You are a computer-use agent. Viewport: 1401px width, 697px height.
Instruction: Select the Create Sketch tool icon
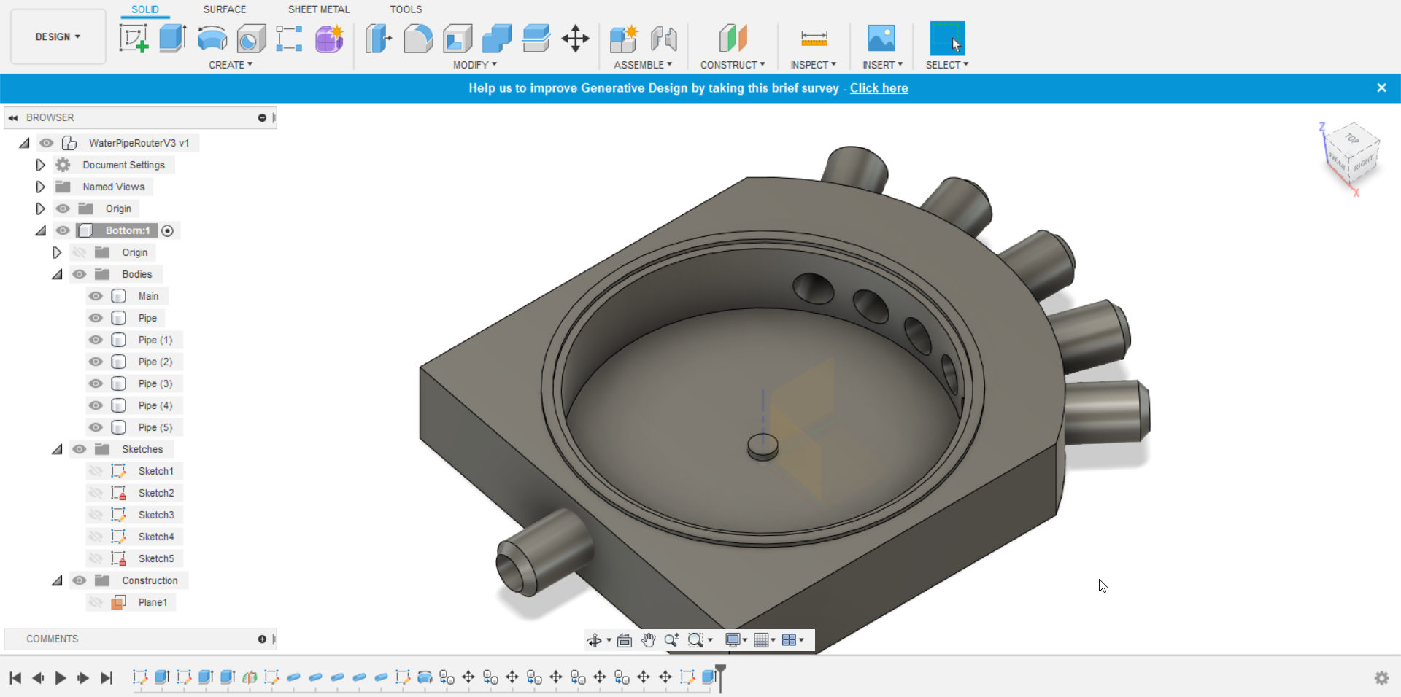point(134,38)
